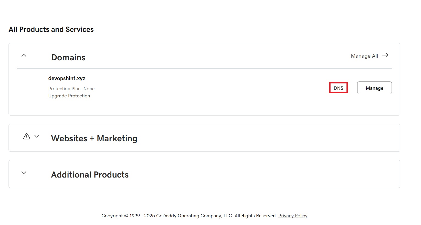This screenshot has width=421, height=225.
Task: Click the Protection Plan: None text
Action: (71, 89)
